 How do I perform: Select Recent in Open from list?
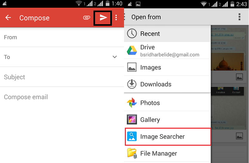167,34
